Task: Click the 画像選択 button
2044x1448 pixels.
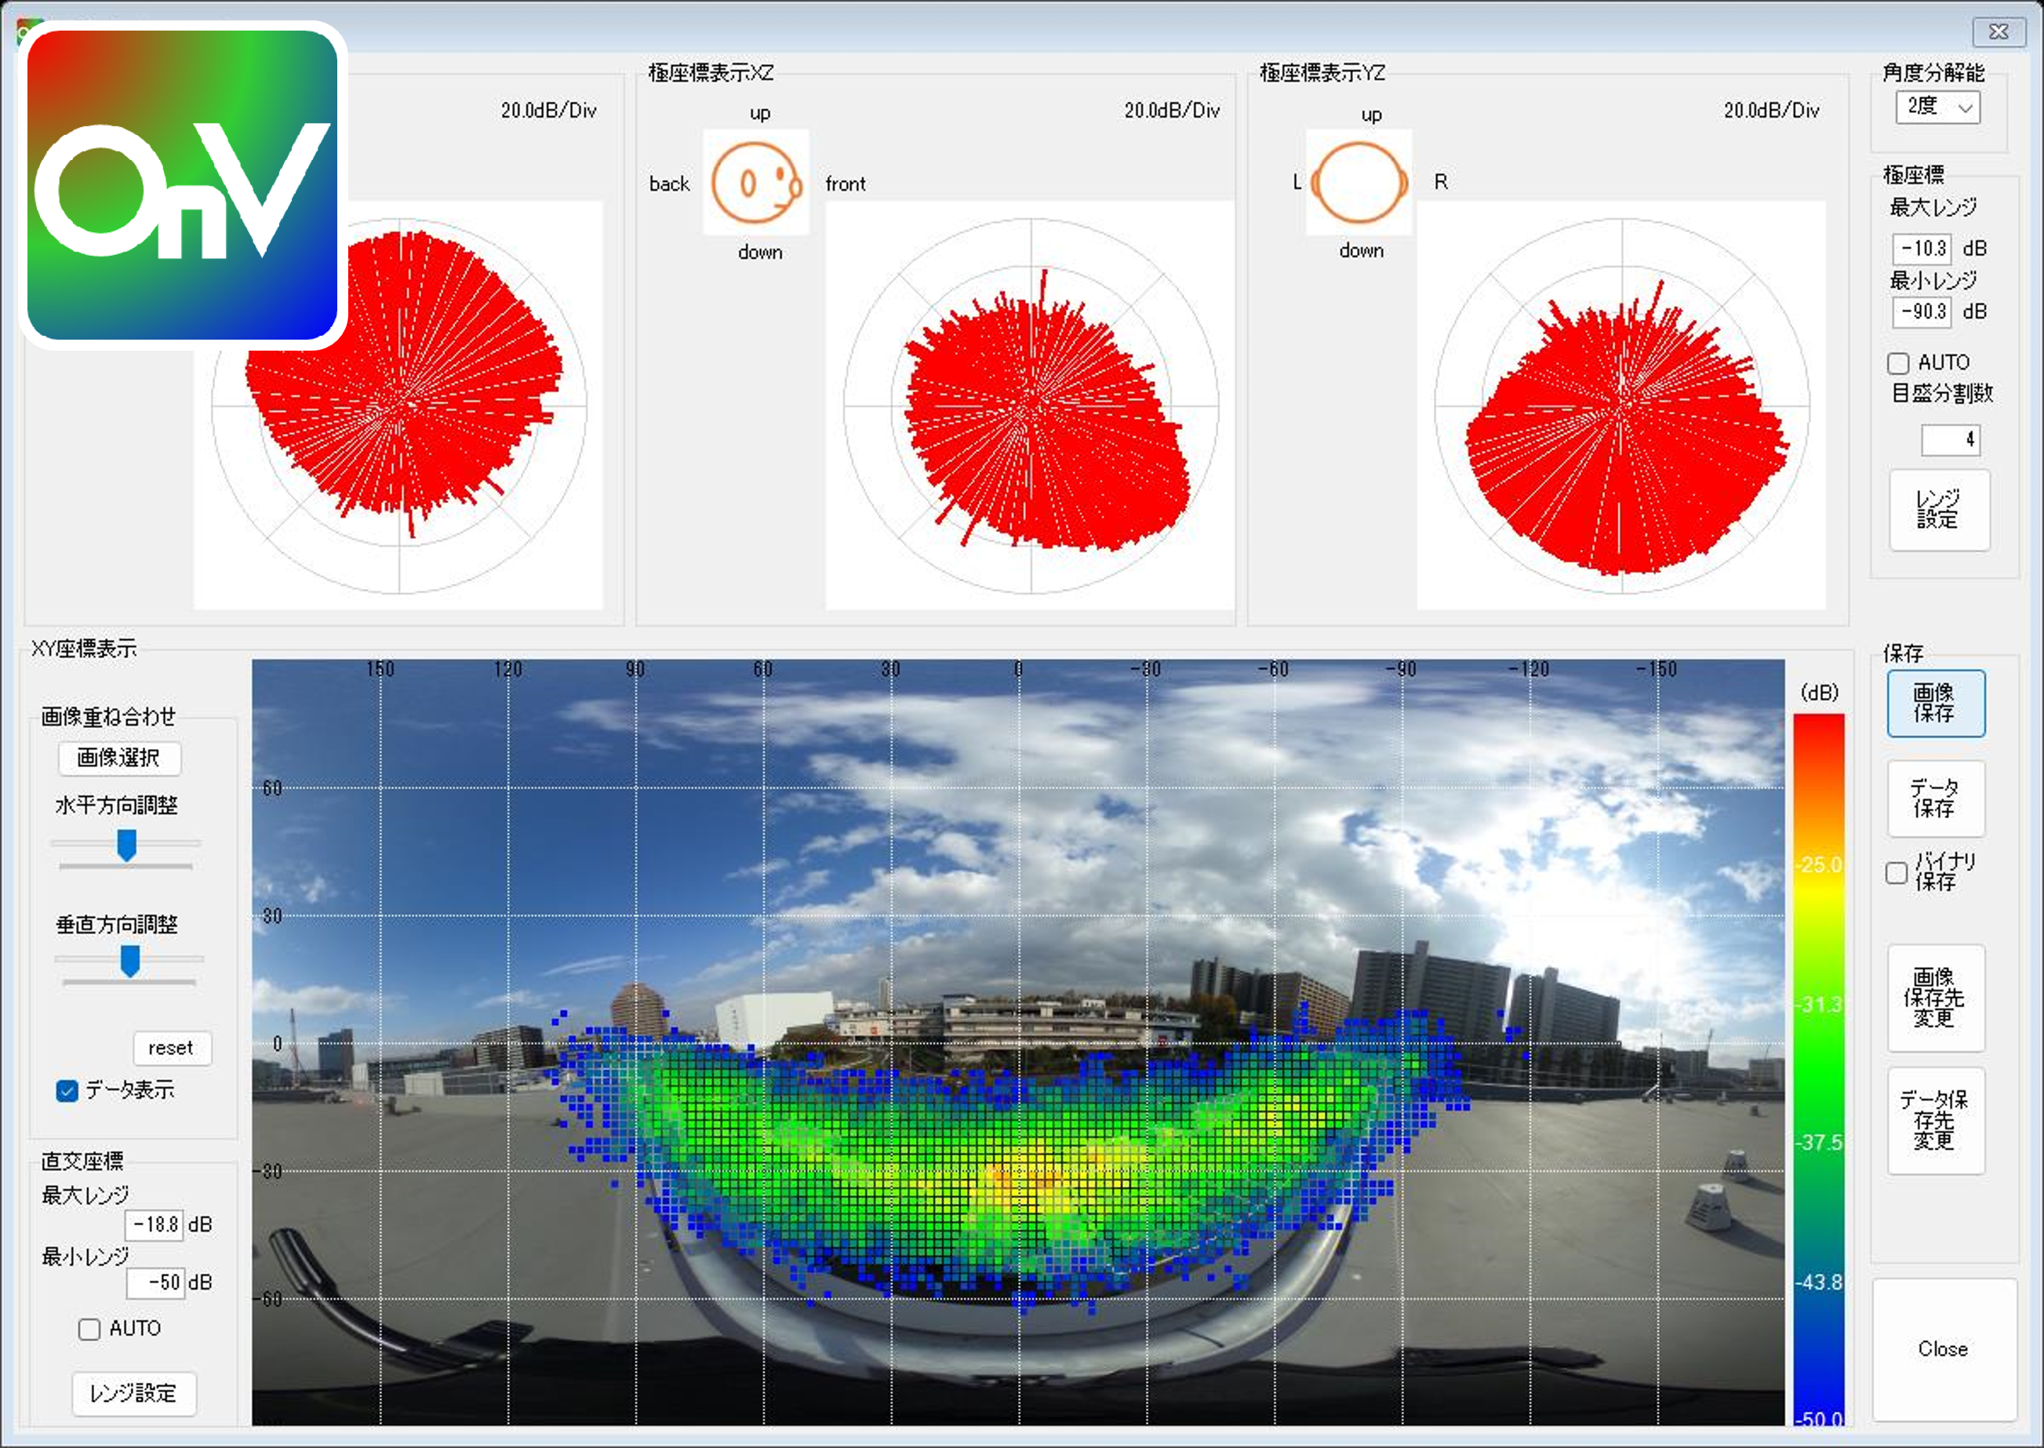Action: pyautogui.click(x=119, y=758)
